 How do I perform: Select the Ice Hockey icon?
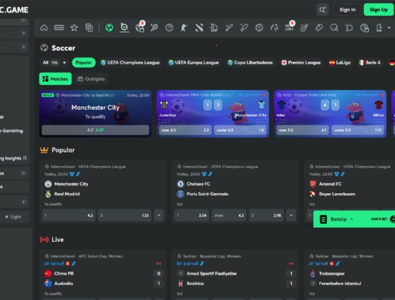click(x=304, y=27)
